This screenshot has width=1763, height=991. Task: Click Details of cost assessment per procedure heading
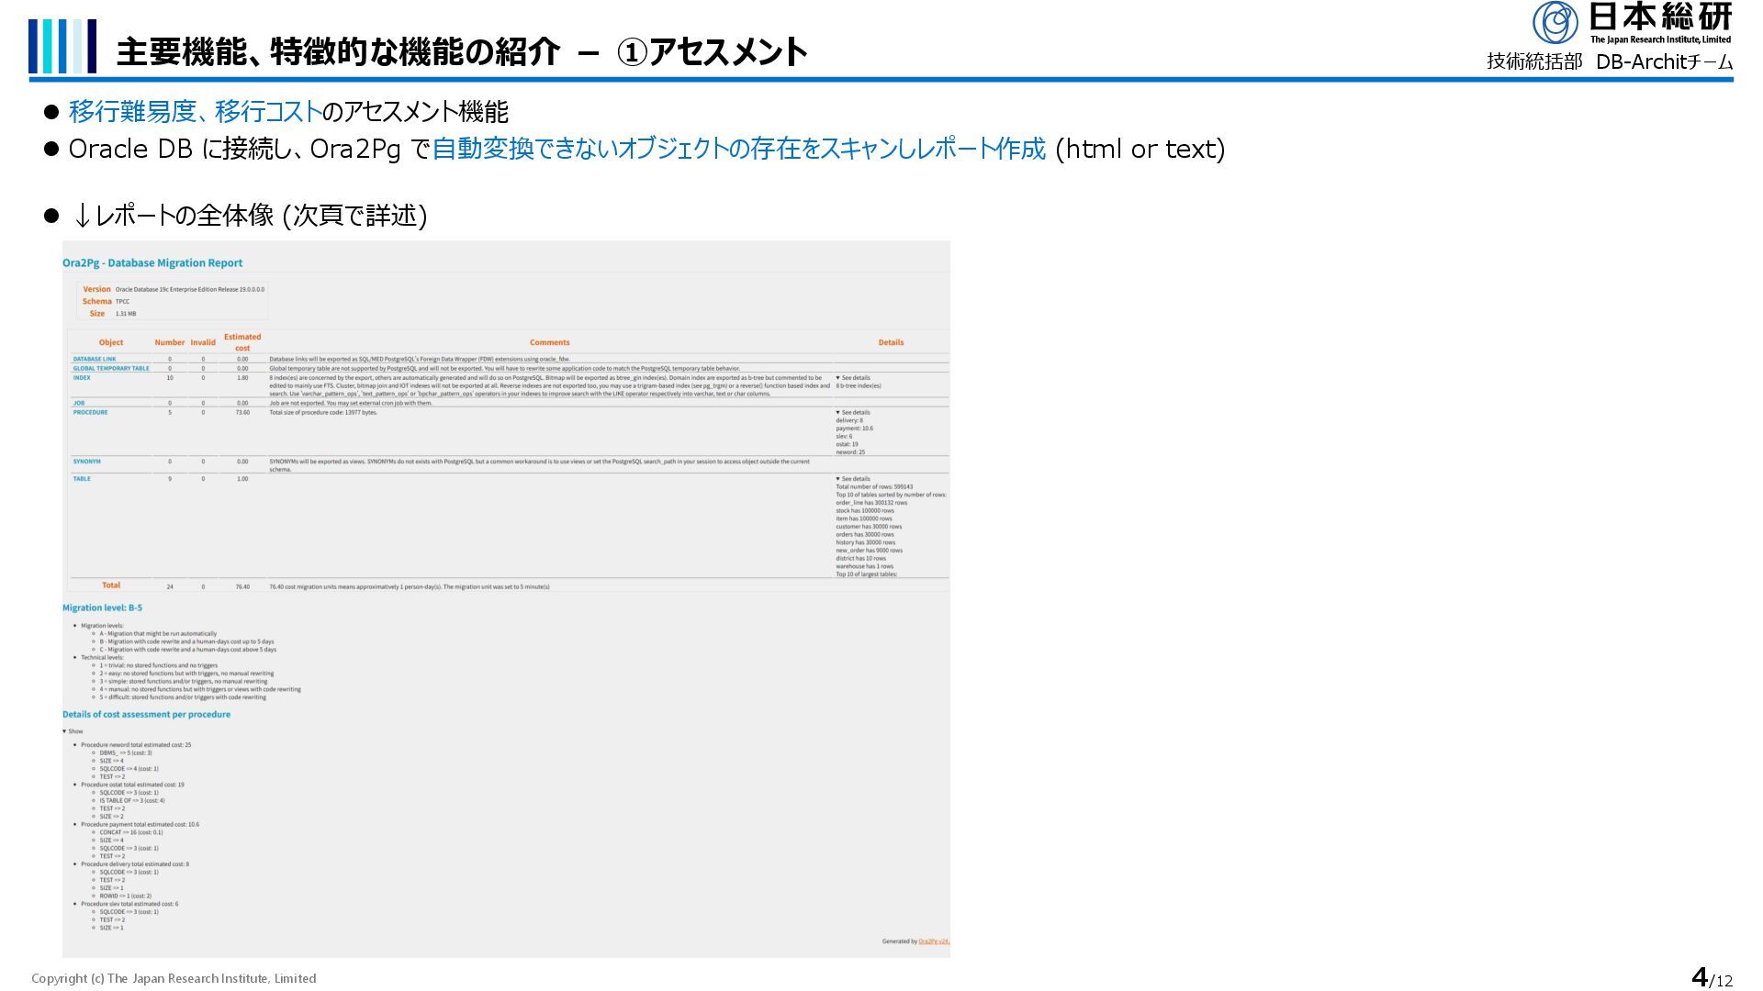point(146,714)
